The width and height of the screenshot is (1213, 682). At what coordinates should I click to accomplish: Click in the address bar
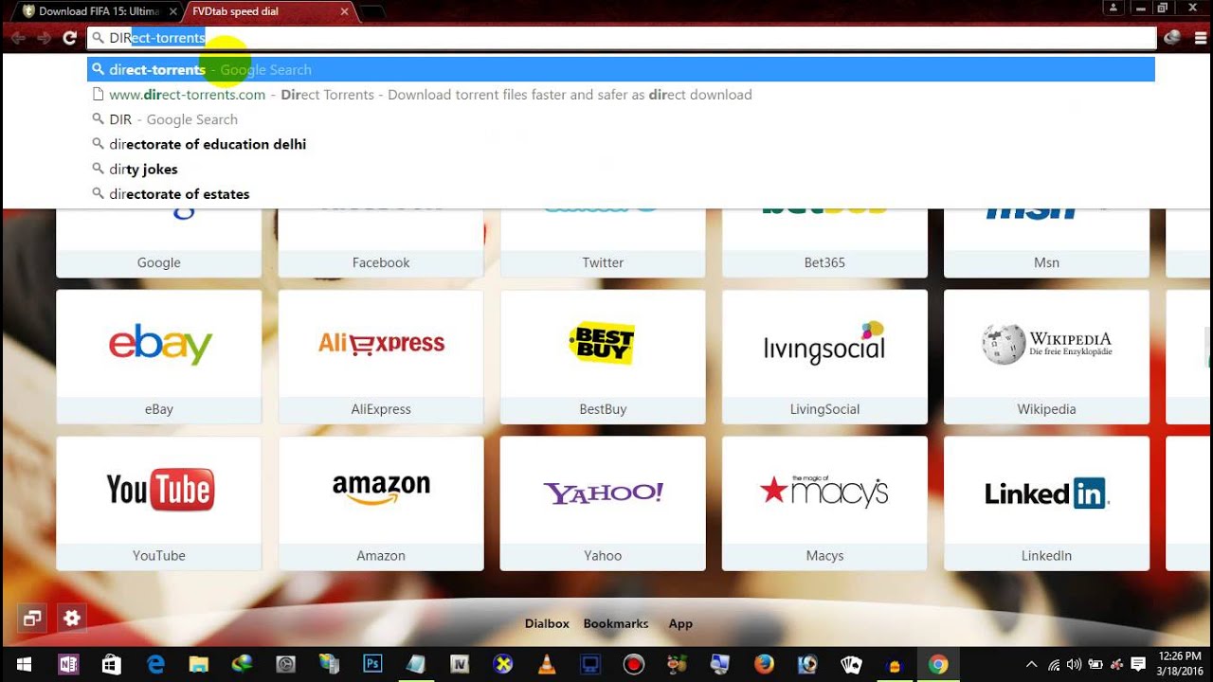coord(622,38)
